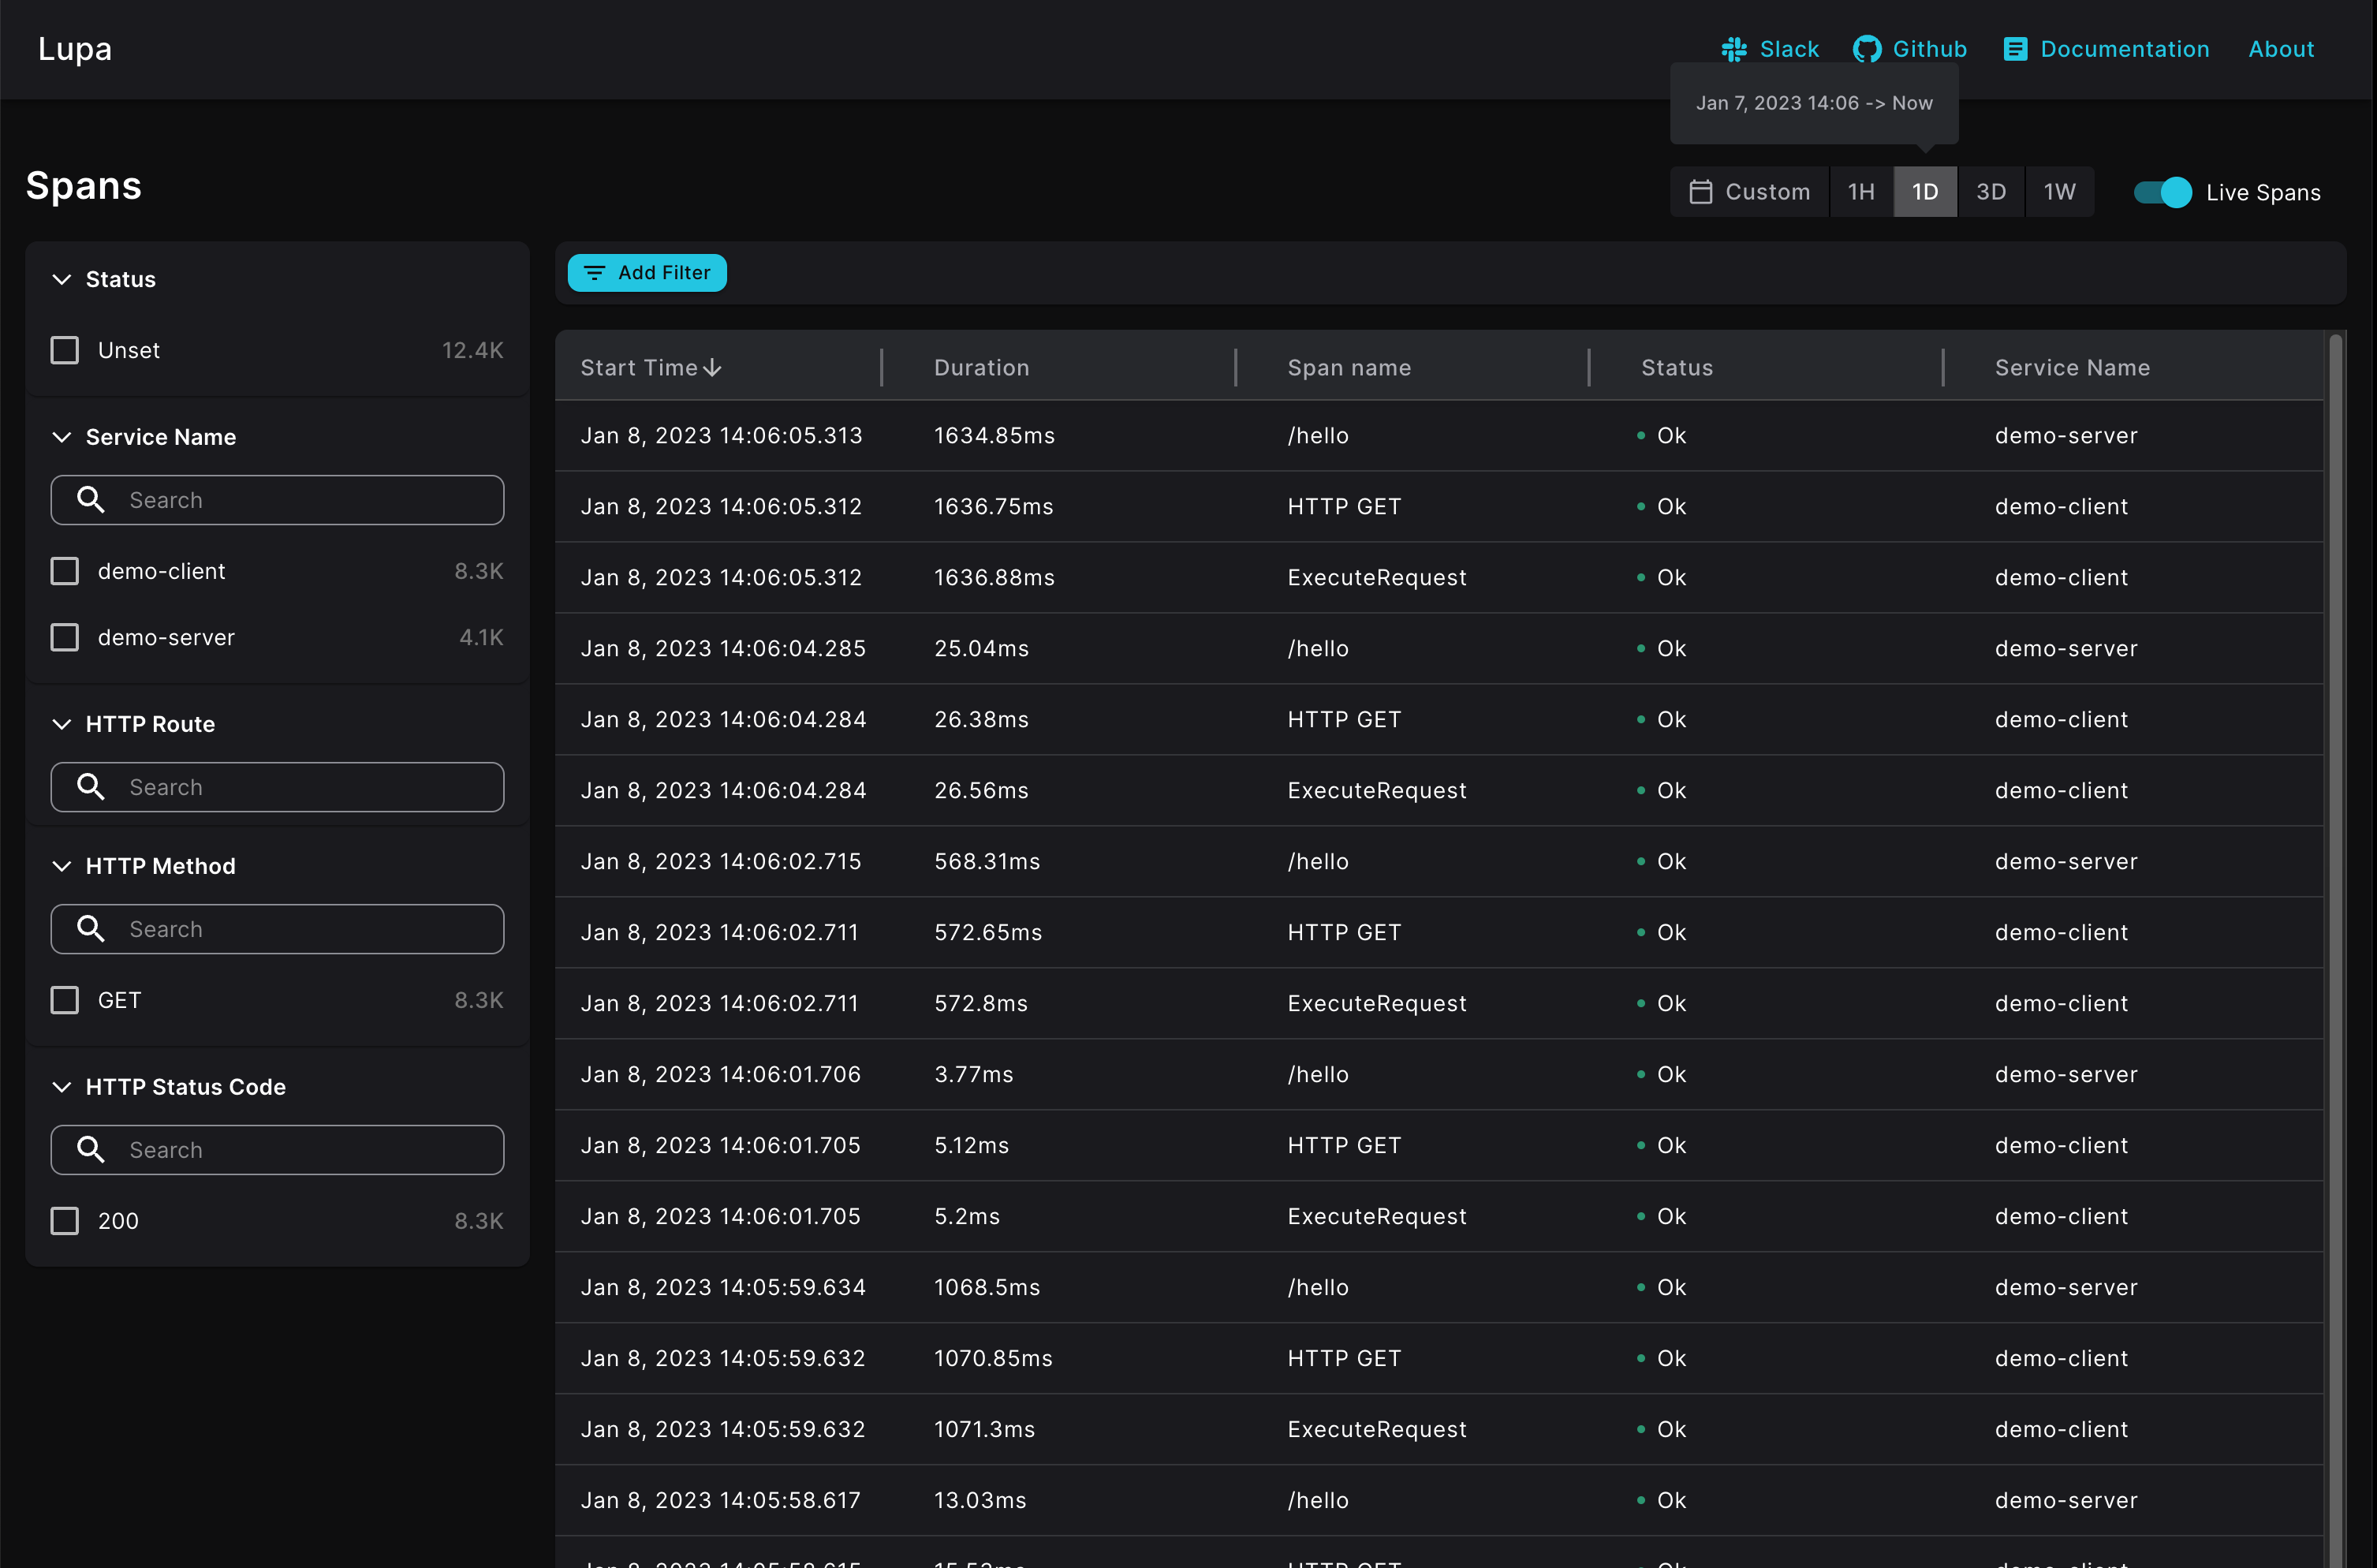2377x1568 pixels.
Task: Collapse the Service Name filter group
Action: pos(62,437)
